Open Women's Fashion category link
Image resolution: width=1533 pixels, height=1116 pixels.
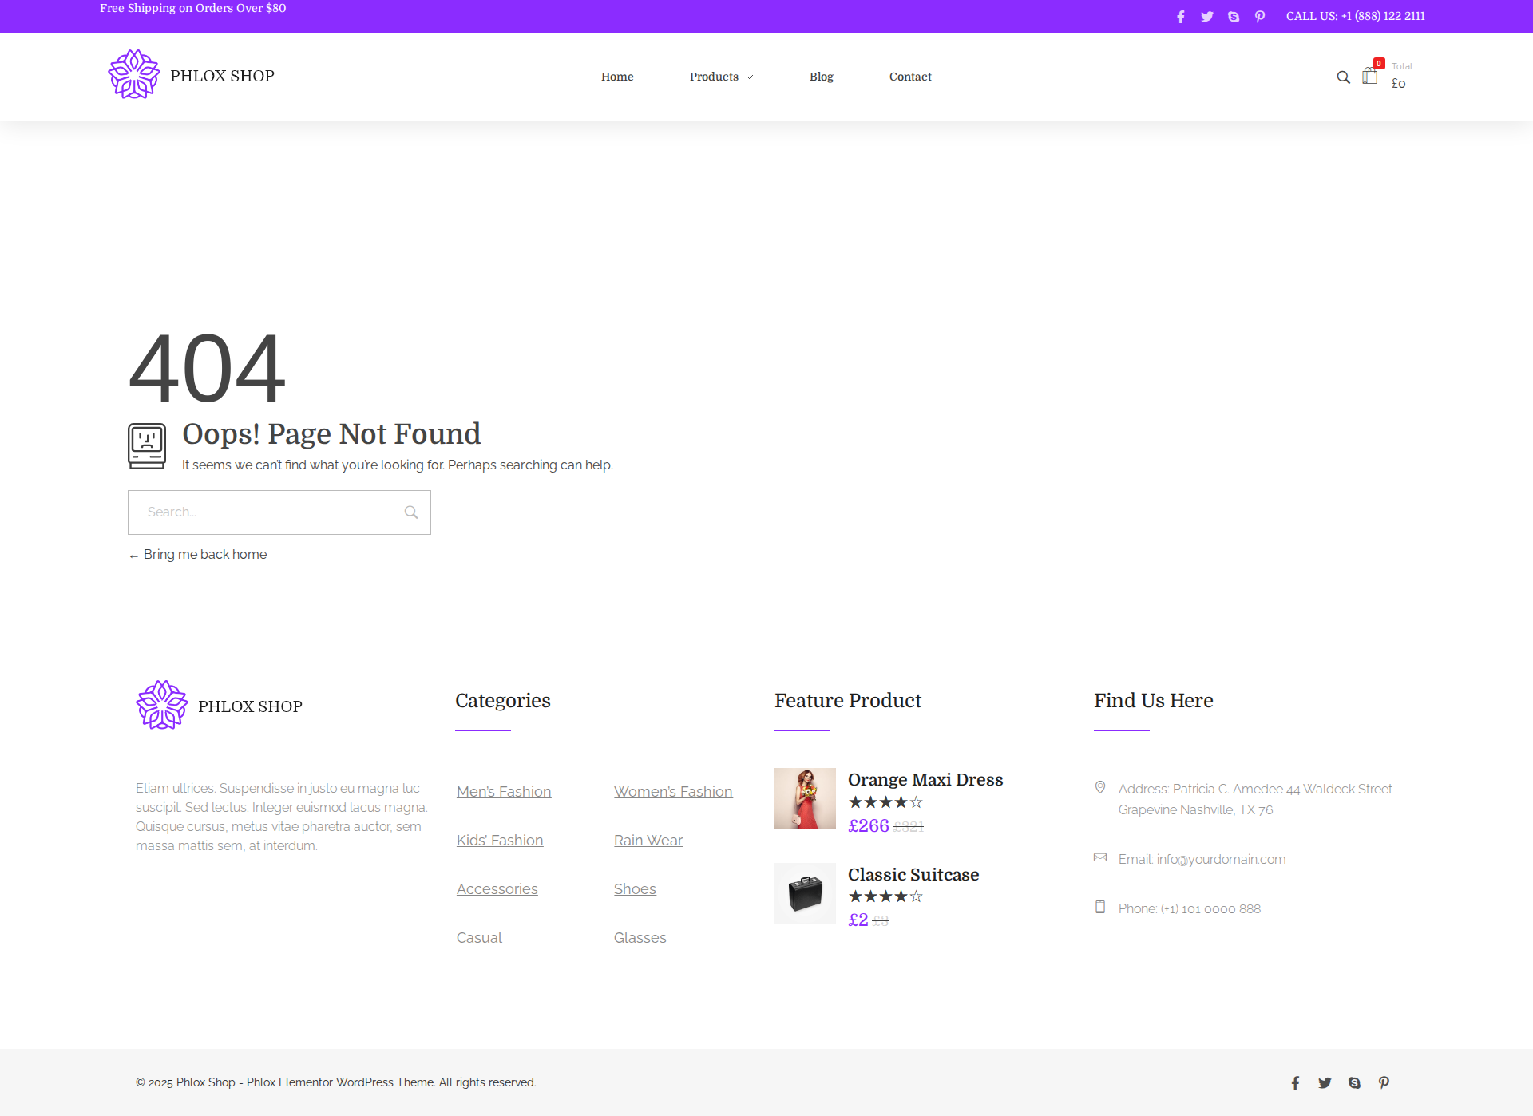click(672, 791)
